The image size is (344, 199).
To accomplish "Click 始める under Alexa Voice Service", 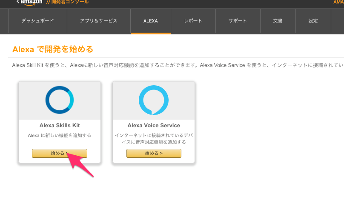I will 154,153.
